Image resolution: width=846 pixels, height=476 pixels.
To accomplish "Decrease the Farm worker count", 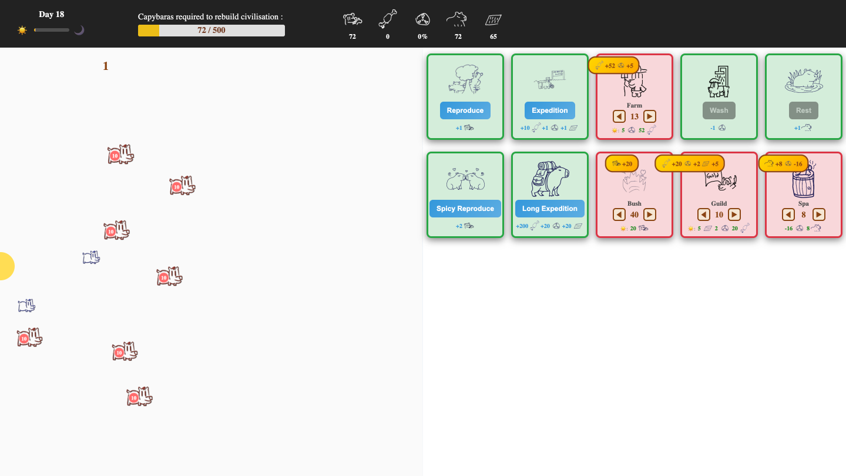I will (x=619, y=116).
